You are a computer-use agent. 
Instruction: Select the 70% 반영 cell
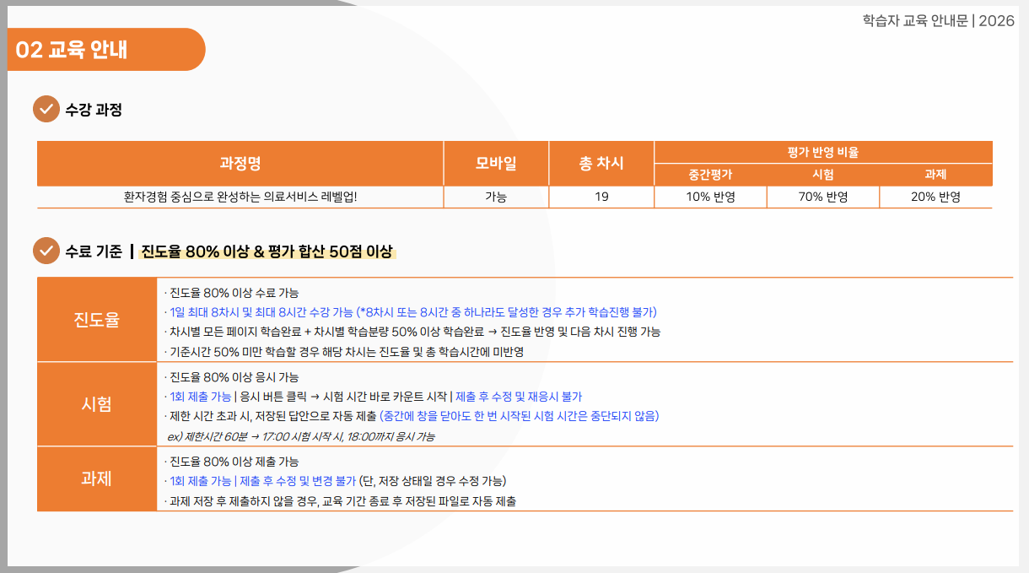[x=822, y=197]
